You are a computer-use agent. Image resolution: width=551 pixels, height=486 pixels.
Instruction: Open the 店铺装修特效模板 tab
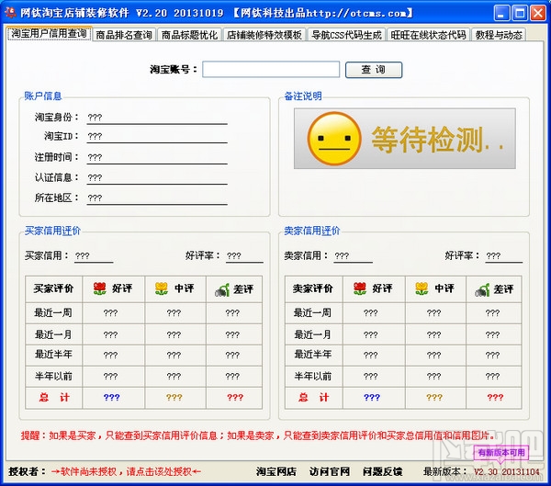(264, 35)
